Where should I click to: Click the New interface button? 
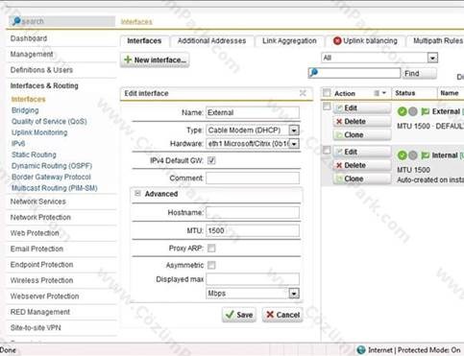pos(155,59)
